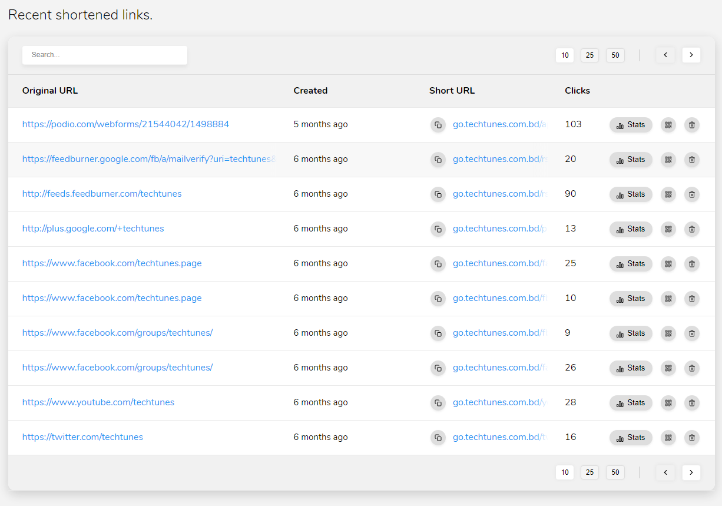Copy short URL for the podio.com link
Image resolution: width=722 pixels, height=506 pixels.
coord(438,125)
